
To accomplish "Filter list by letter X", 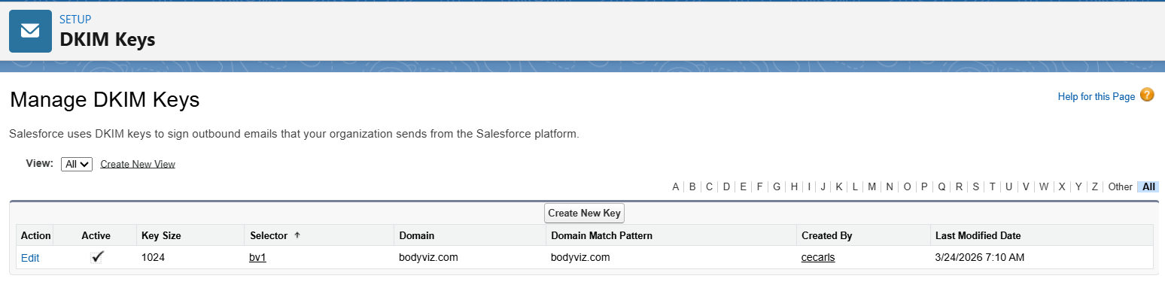I will pos(1062,186).
